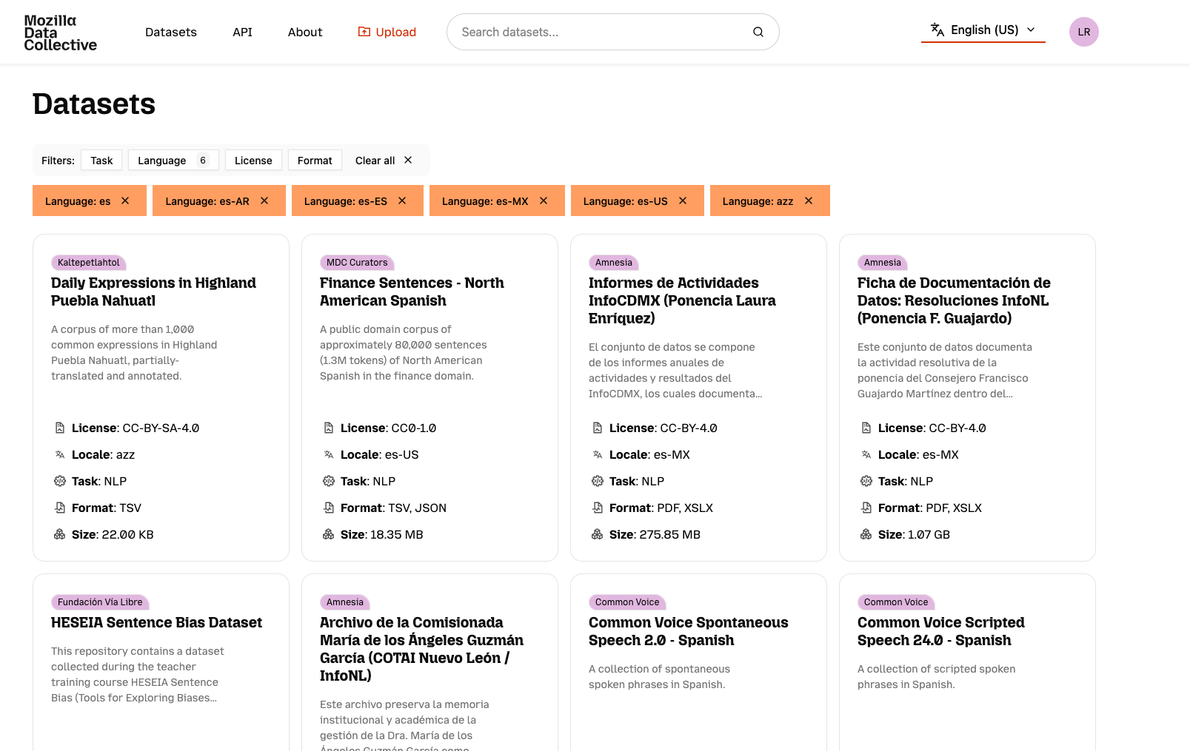The image size is (1190, 751).
Task: Open Archivo de la Comisionada dataset
Action: (421, 649)
